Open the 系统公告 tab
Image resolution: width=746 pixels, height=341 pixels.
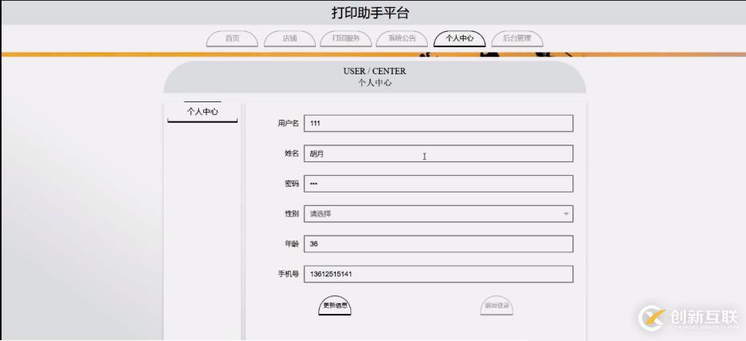click(x=402, y=39)
